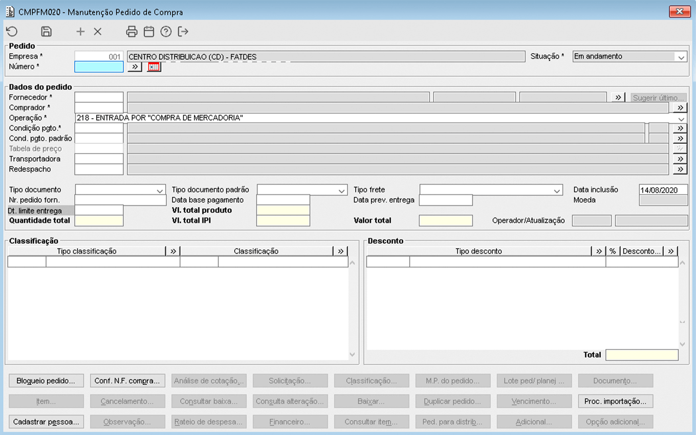Viewport: 696px width, 435px height.
Task: Open the Cadastrar pessoa button
Action: (46, 422)
